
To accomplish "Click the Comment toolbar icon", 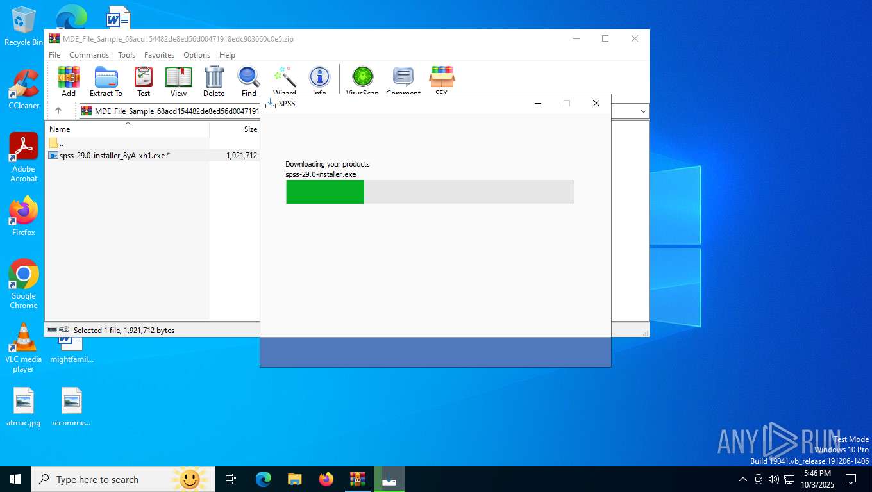I will point(403,79).
